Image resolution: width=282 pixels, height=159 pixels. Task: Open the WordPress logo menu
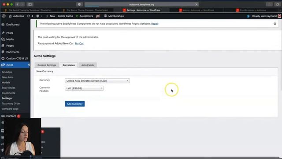[x=4, y=16]
